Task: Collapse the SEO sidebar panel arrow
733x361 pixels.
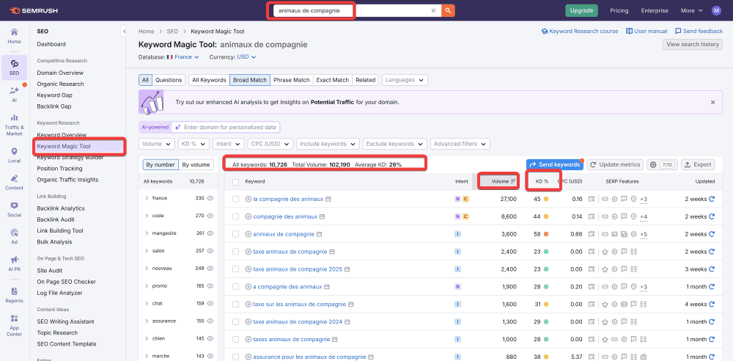Action: 124,32
